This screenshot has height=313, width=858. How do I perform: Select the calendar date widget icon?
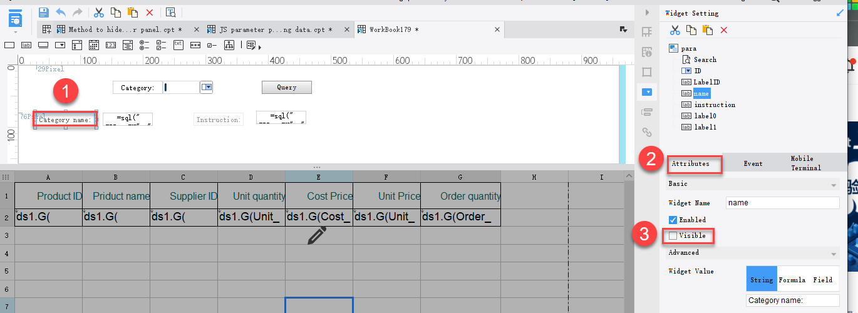click(x=93, y=45)
